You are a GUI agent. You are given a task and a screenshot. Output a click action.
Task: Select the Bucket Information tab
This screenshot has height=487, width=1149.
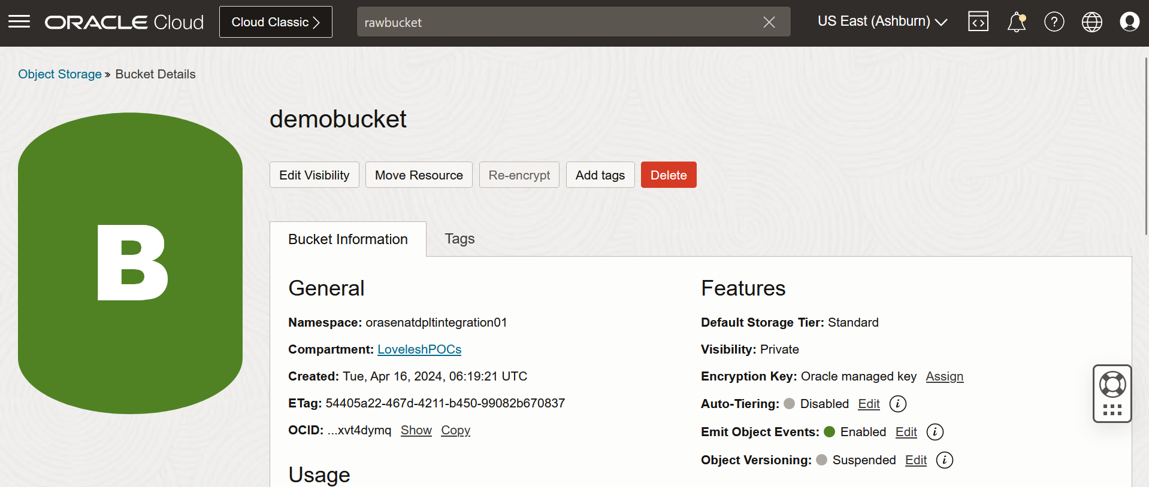348,239
